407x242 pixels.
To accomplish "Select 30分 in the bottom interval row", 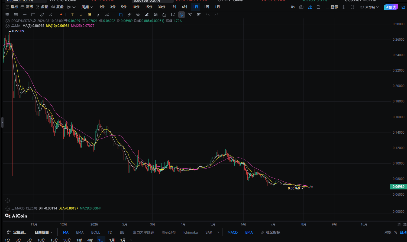I will [67, 240].
